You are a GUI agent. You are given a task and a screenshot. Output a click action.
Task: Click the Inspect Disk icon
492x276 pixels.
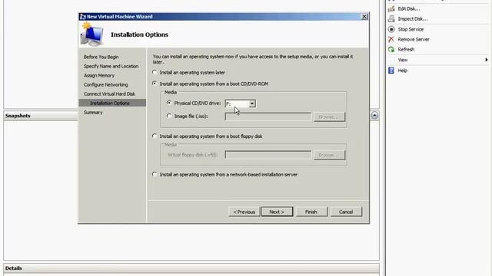point(391,18)
